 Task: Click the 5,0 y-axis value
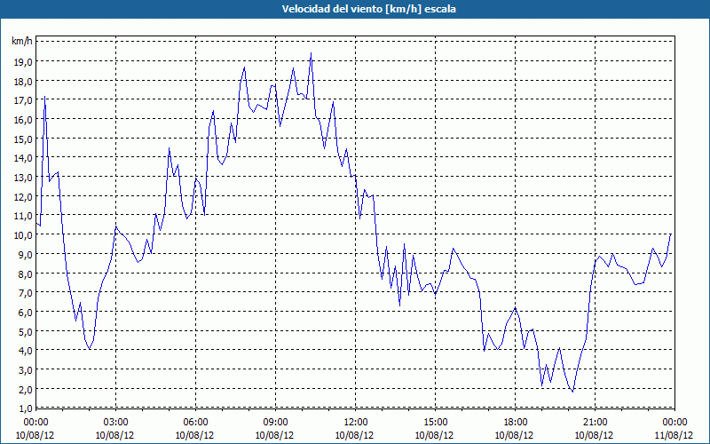26,331
